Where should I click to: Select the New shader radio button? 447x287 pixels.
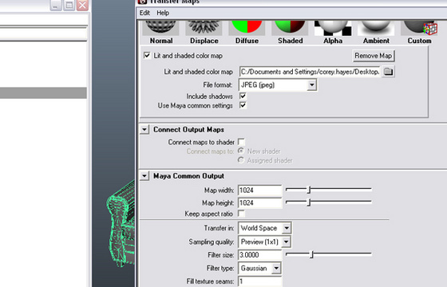(x=241, y=151)
